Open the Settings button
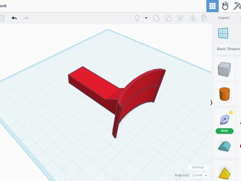Screen dimensions: 241x181 click(198, 167)
